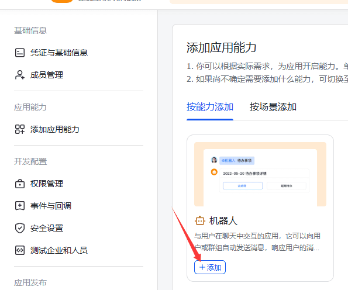Viewport: 348px width, 290px height.
Task: Click the orange robot icon beside 机器人
Action: point(200,221)
